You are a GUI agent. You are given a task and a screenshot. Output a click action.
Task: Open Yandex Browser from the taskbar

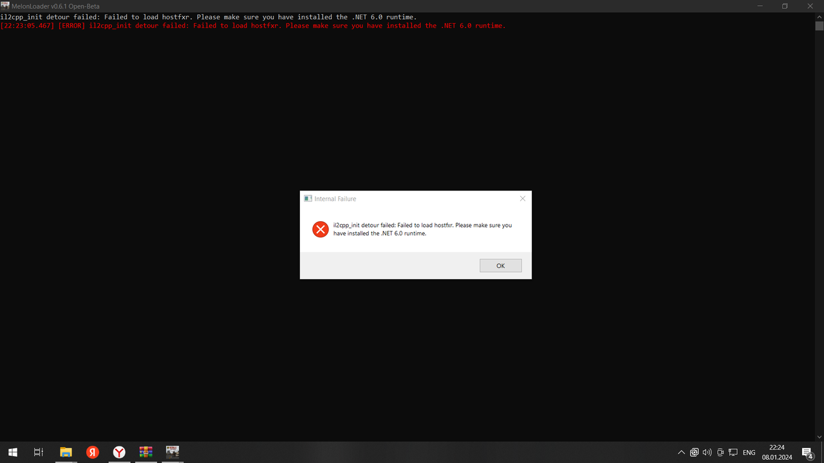click(x=119, y=452)
